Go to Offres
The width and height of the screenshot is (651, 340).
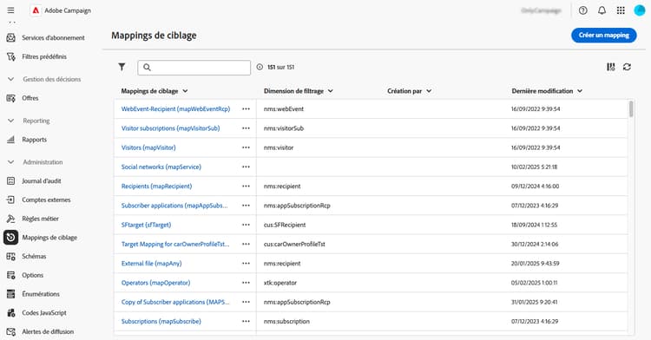pyautogui.click(x=30, y=98)
